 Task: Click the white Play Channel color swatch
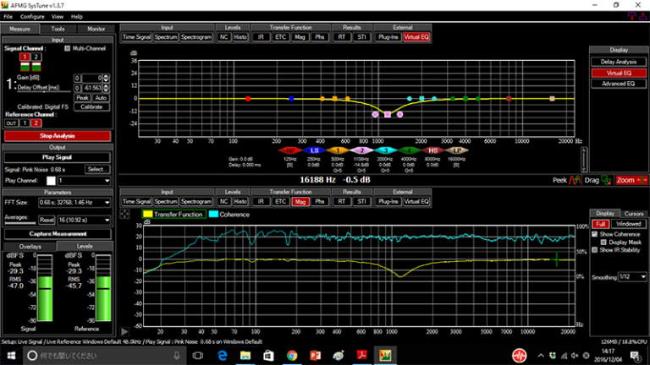50,181
